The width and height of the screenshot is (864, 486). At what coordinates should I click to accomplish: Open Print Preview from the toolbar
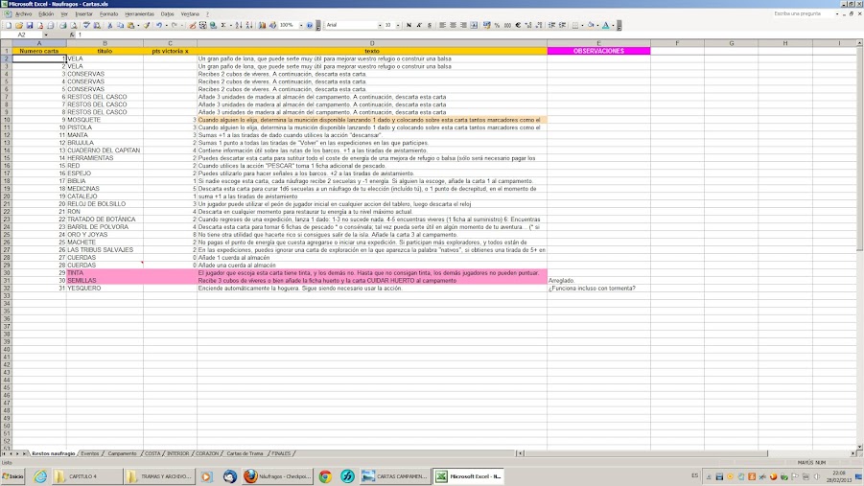pos(73,25)
